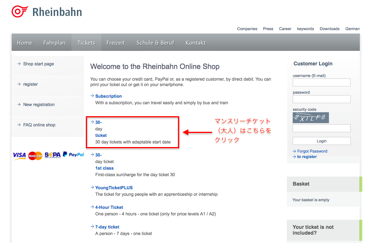375x243 pixels.
Task: Click the YoungTicketPLUS apprenticeship description text
Action: (156, 194)
